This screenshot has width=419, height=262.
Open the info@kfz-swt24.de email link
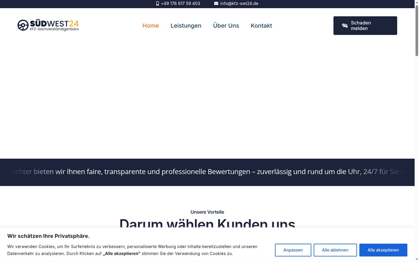click(x=239, y=3)
